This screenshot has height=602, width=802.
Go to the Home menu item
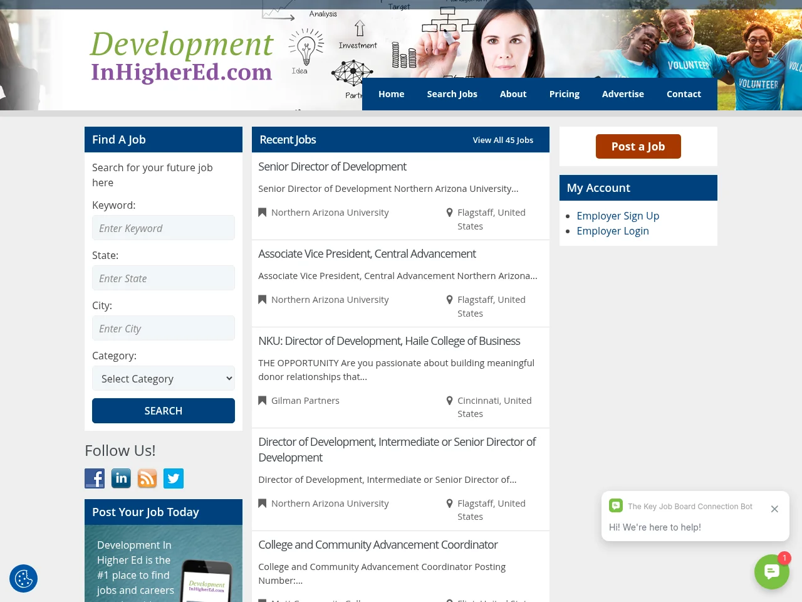point(392,94)
